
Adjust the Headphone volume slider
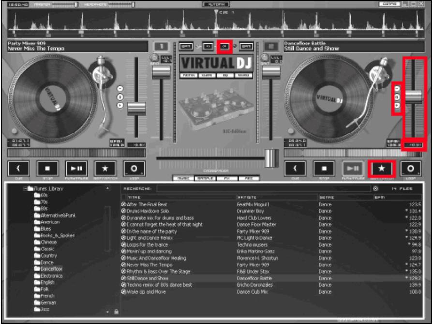[121, 5]
